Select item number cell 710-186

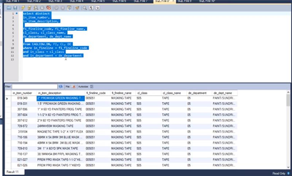[22, 137]
